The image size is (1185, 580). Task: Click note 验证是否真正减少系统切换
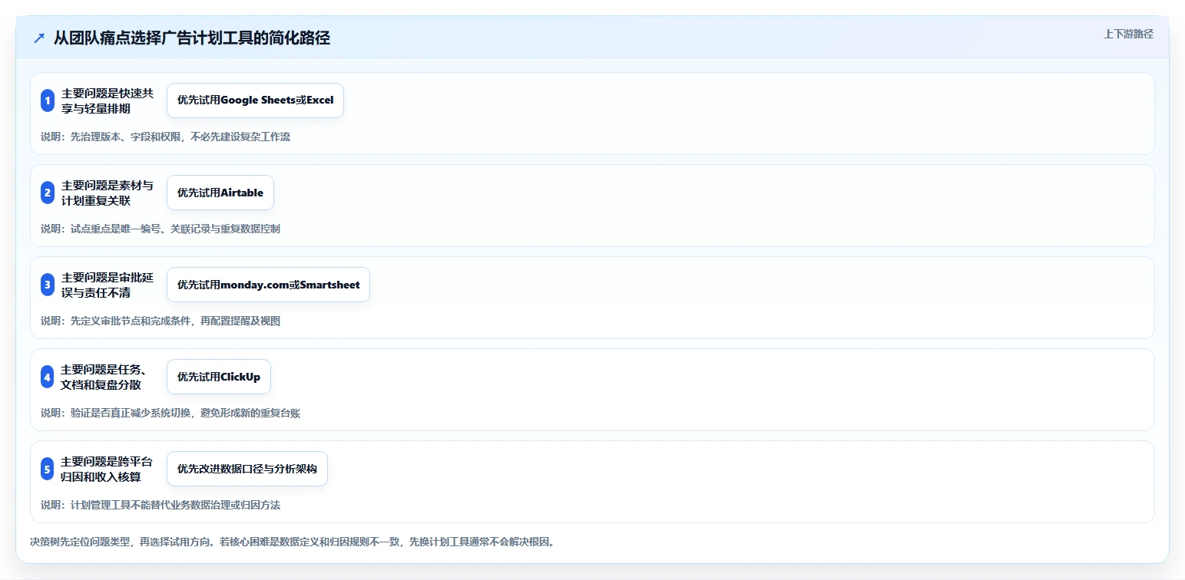pyautogui.click(x=170, y=413)
